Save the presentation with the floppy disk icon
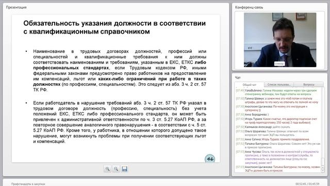This screenshot has width=330, height=186. tap(124, 169)
